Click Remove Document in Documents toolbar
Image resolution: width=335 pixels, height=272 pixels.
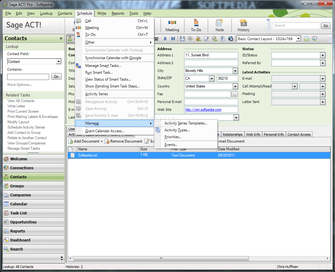[123, 141]
